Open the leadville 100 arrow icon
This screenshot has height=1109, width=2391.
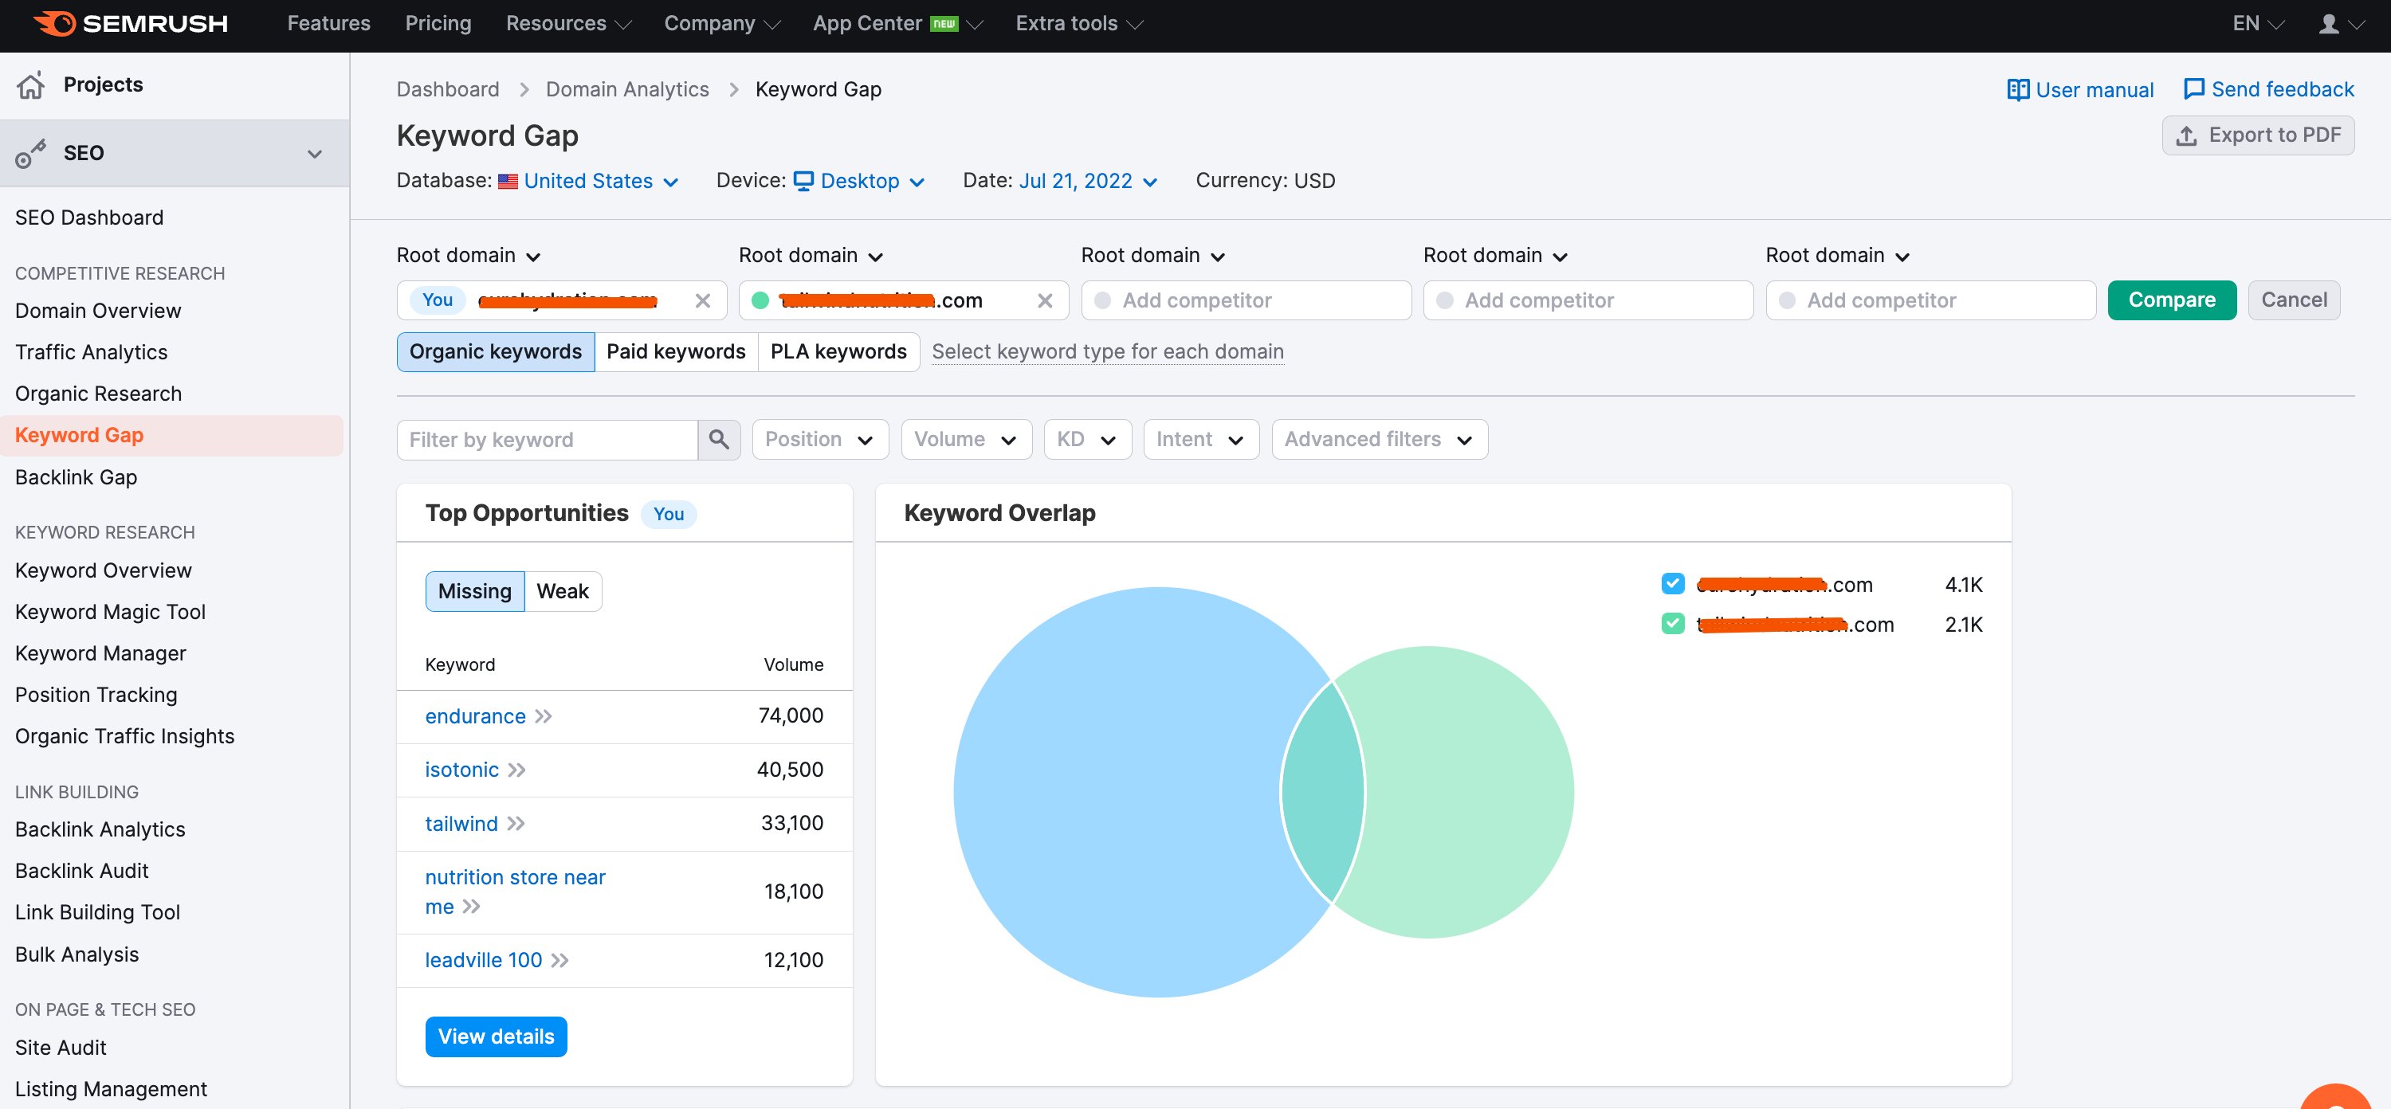(x=559, y=961)
